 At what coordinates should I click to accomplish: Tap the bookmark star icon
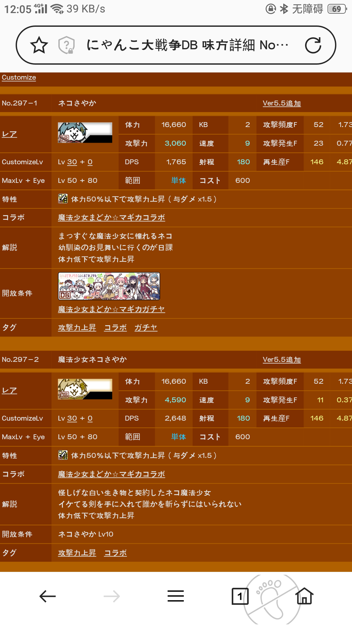click(39, 45)
